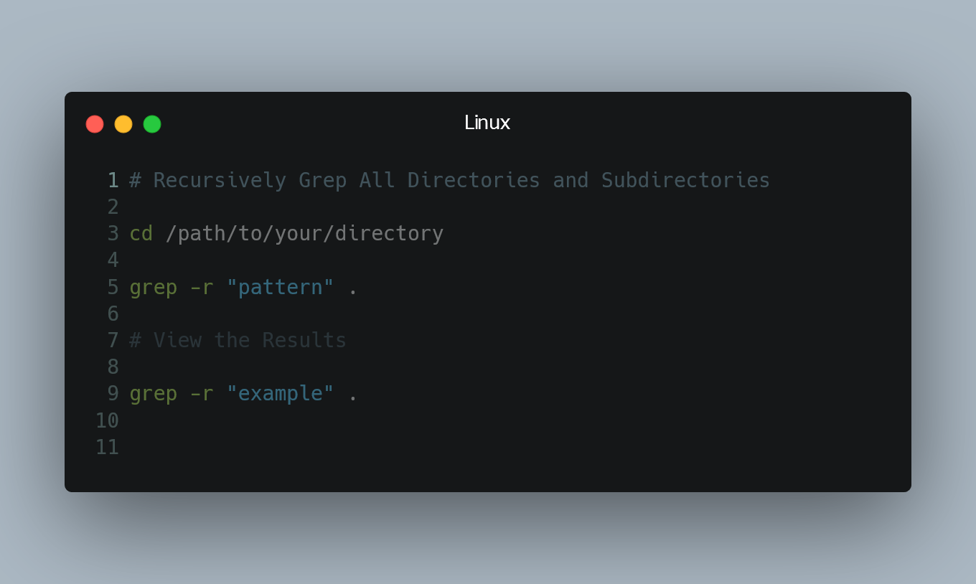Click the View the Results comment
Viewport: 976px width, 584px height.
pos(238,340)
